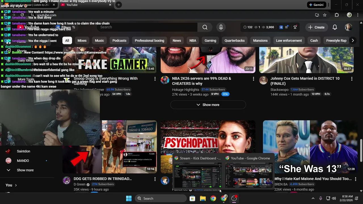Click the install app icon in address bar

coord(317,15)
